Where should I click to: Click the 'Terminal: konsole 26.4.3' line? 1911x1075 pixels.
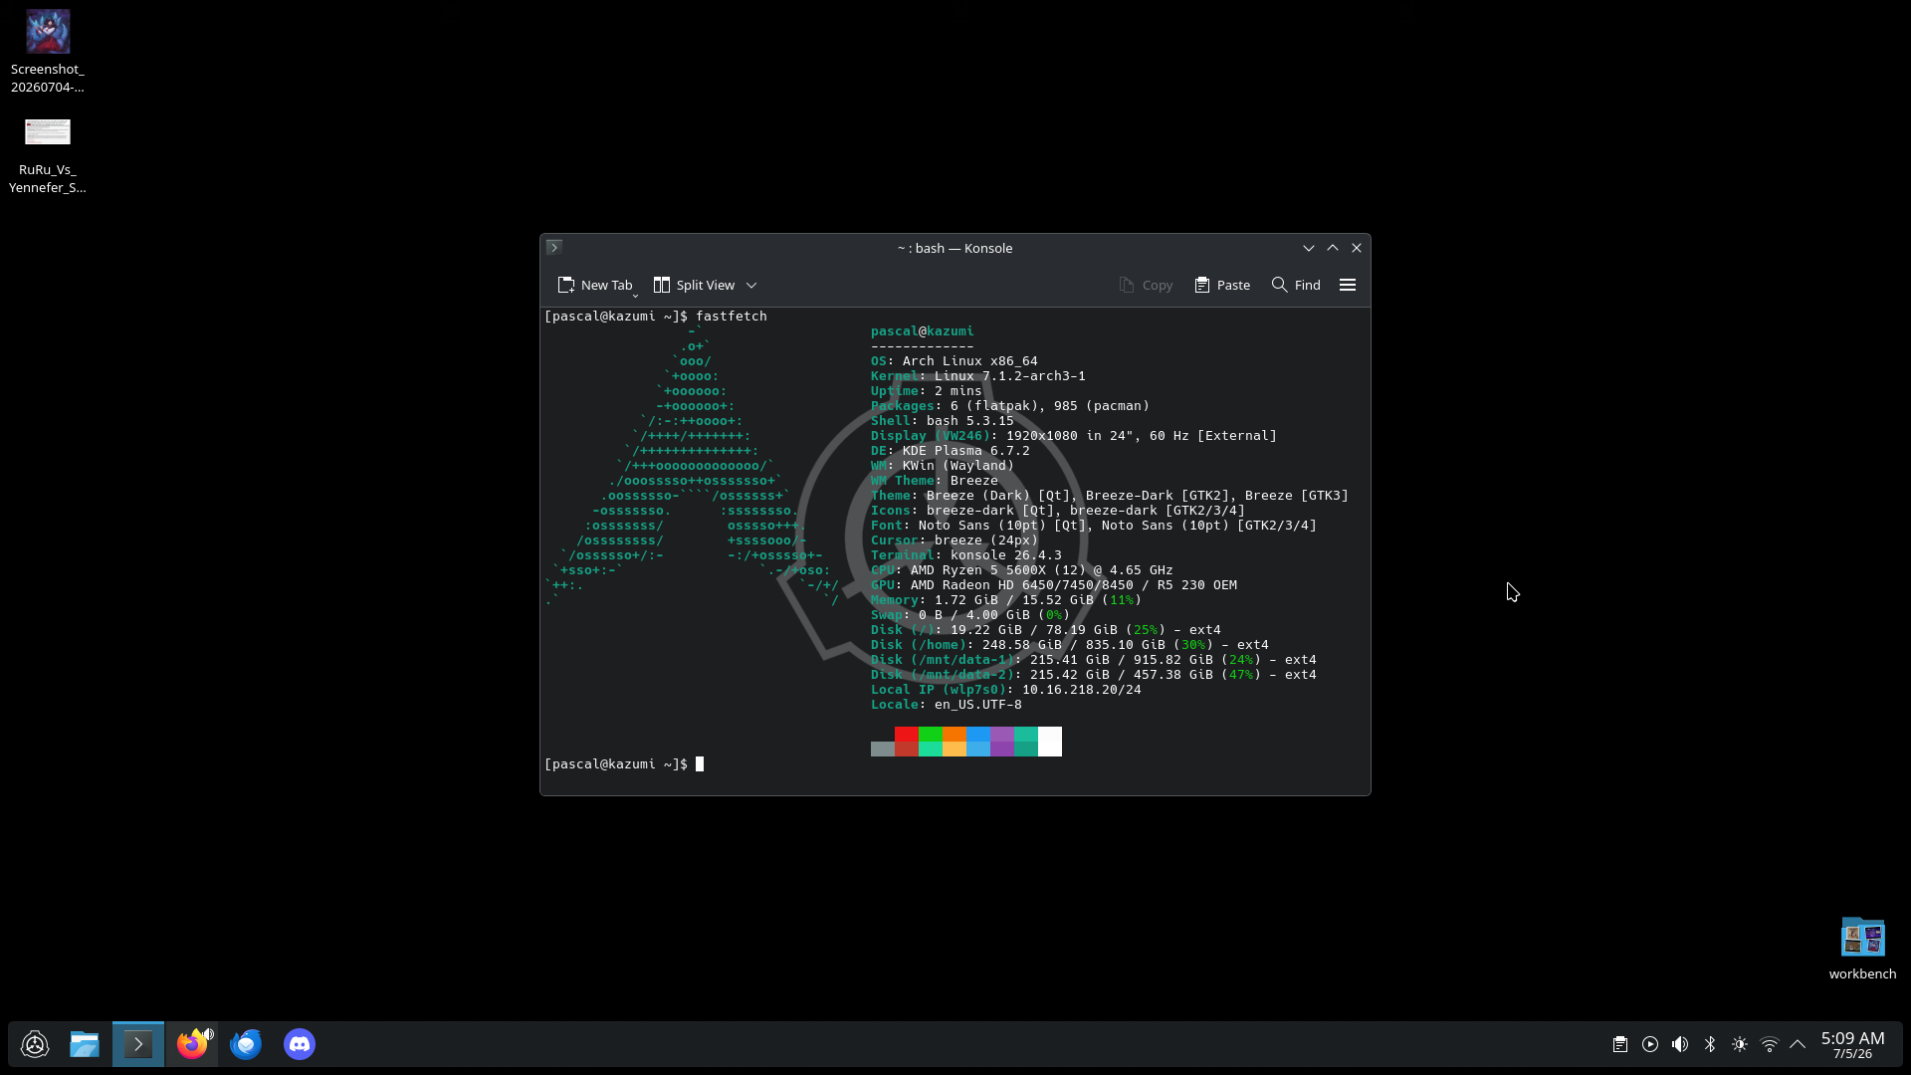[x=965, y=555]
